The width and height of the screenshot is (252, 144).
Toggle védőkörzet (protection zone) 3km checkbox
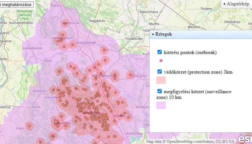[159, 72]
